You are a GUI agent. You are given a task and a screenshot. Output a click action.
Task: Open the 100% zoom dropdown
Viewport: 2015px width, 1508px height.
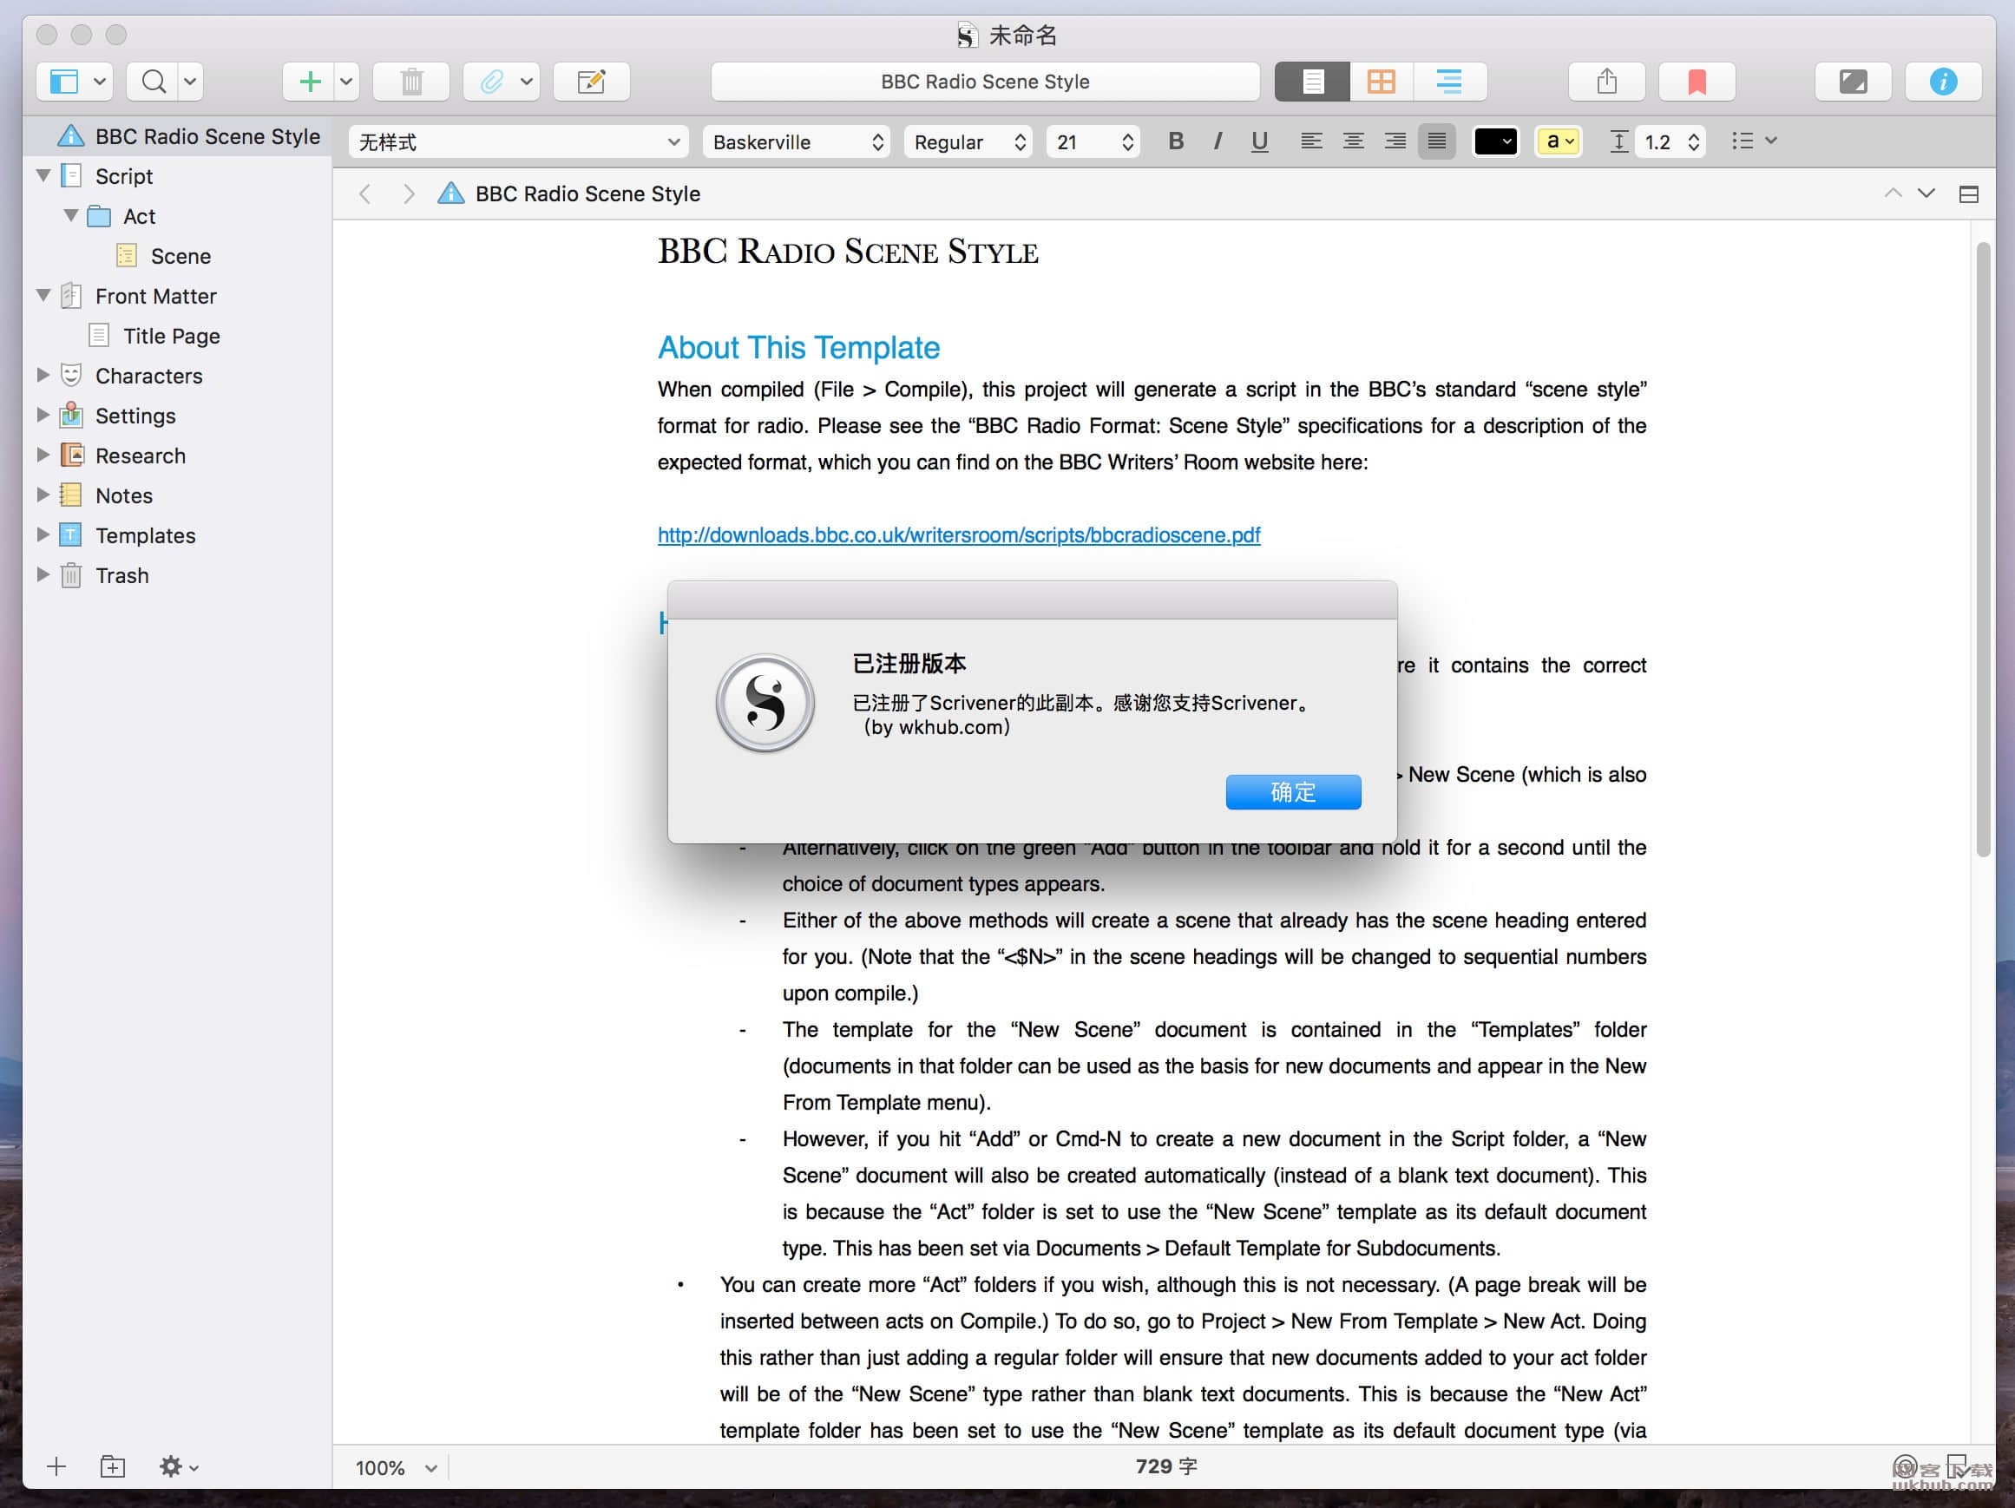[397, 1467]
